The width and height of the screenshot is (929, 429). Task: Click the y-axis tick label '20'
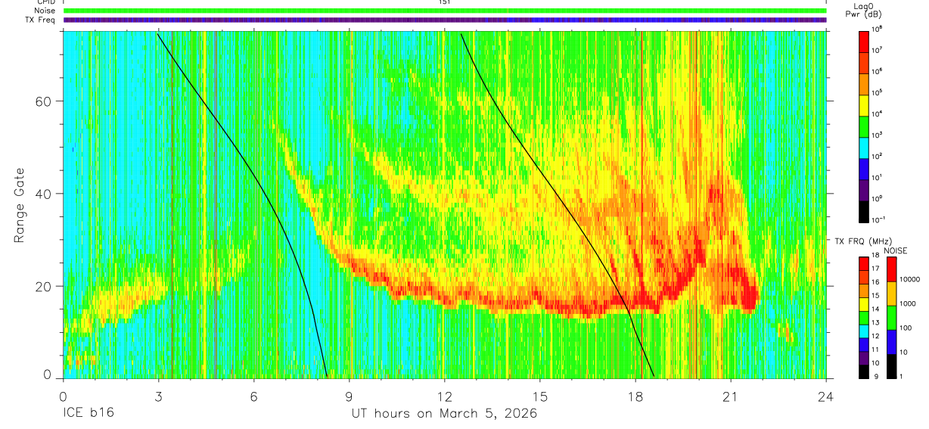(44, 286)
